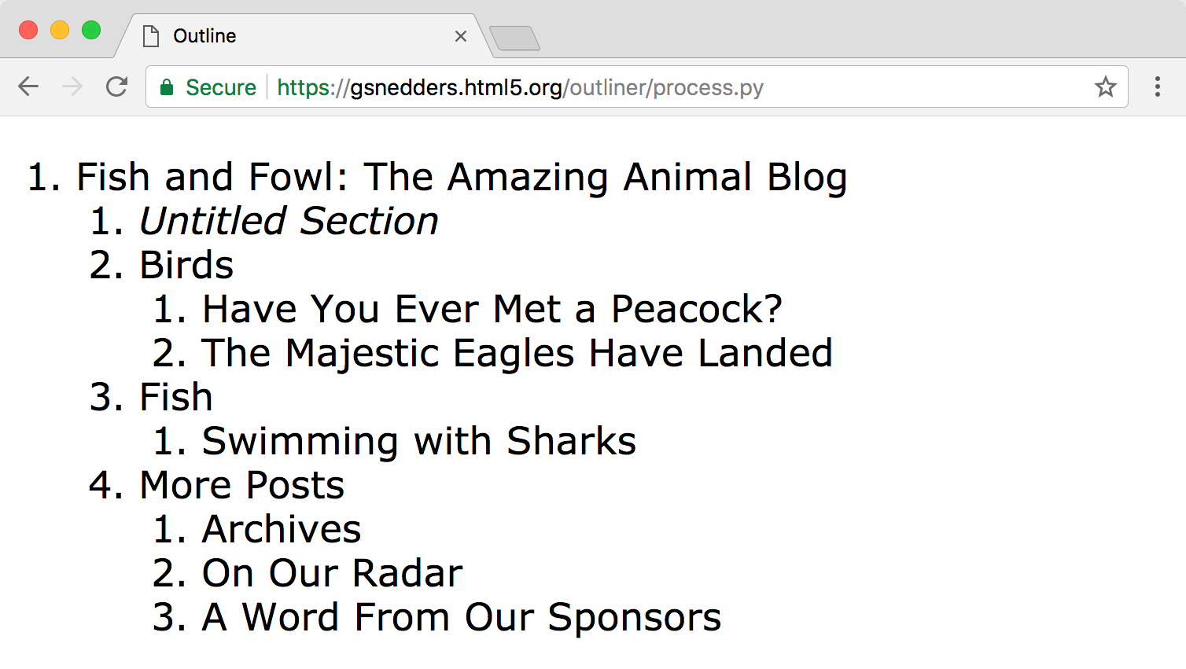This screenshot has width=1186, height=669.
Task: Open Chrome's three-dot menu
Action: pos(1158,86)
